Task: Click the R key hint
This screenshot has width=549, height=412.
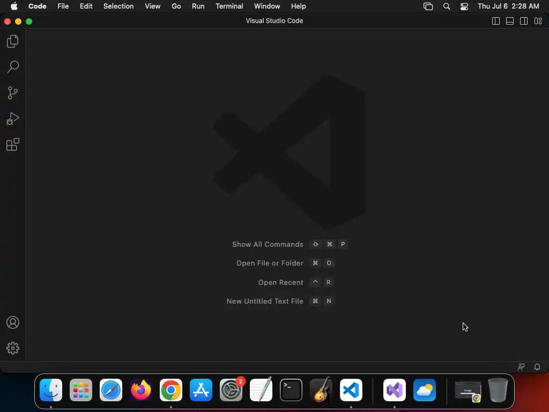Action: tap(328, 282)
